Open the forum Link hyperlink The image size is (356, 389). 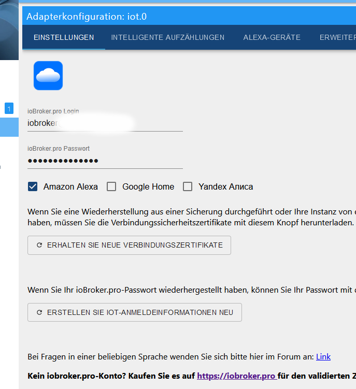(323, 357)
